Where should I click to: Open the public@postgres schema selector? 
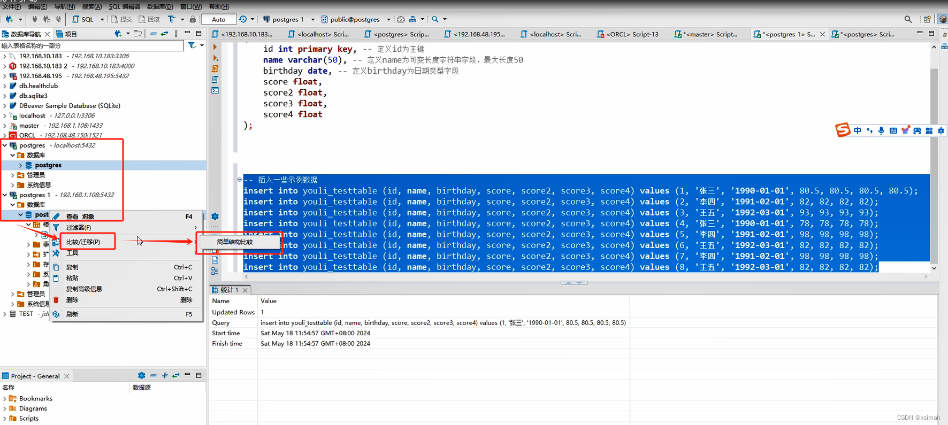point(355,19)
